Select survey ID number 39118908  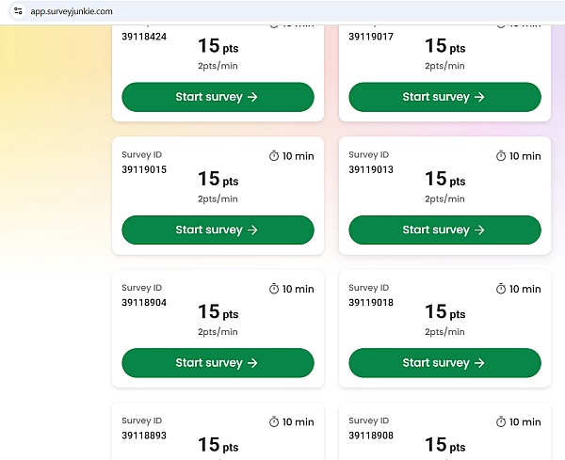[371, 436]
